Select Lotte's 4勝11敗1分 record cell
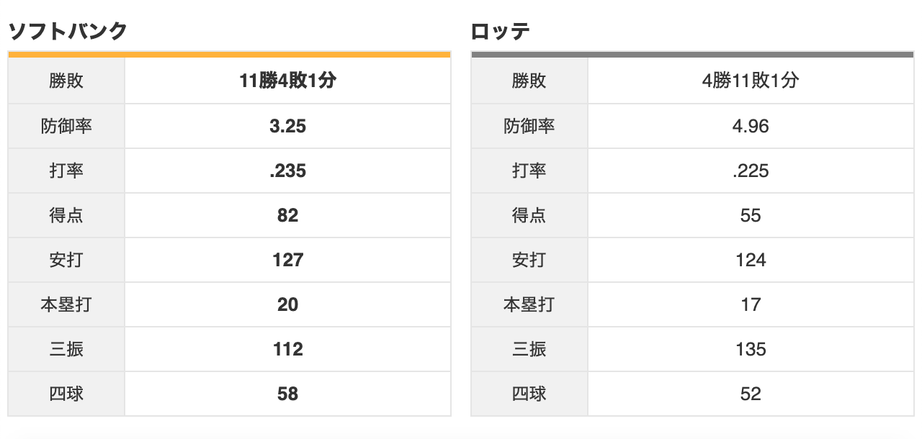The height and width of the screenshot is (439, 922). pyautogui.click(x=751, y=81)
